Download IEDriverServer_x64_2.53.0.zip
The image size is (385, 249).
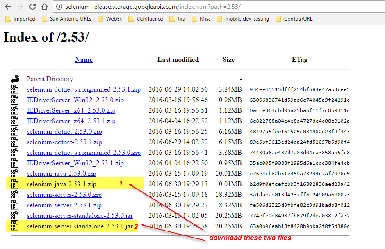(x=71, y=110)
